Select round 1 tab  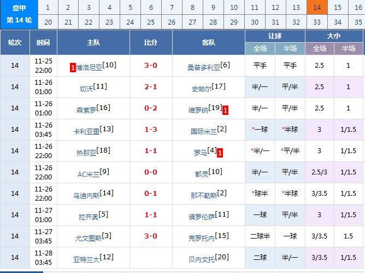[x=48, y=7]
